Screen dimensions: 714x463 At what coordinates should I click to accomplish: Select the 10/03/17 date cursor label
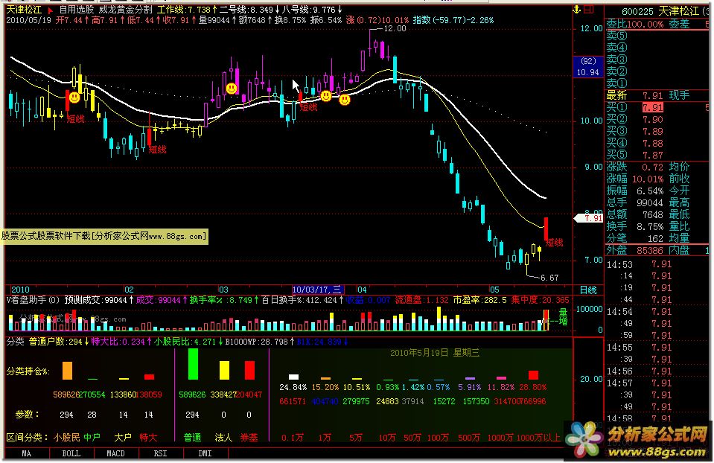(x=317, y=290)
